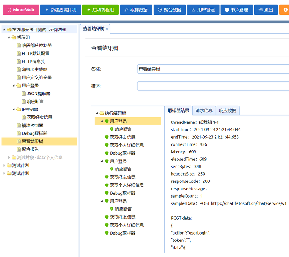This screenshot has height=257, width=289.
Task: Click shield of first 获取个人详细信息 result
Action: coord(107,145)
